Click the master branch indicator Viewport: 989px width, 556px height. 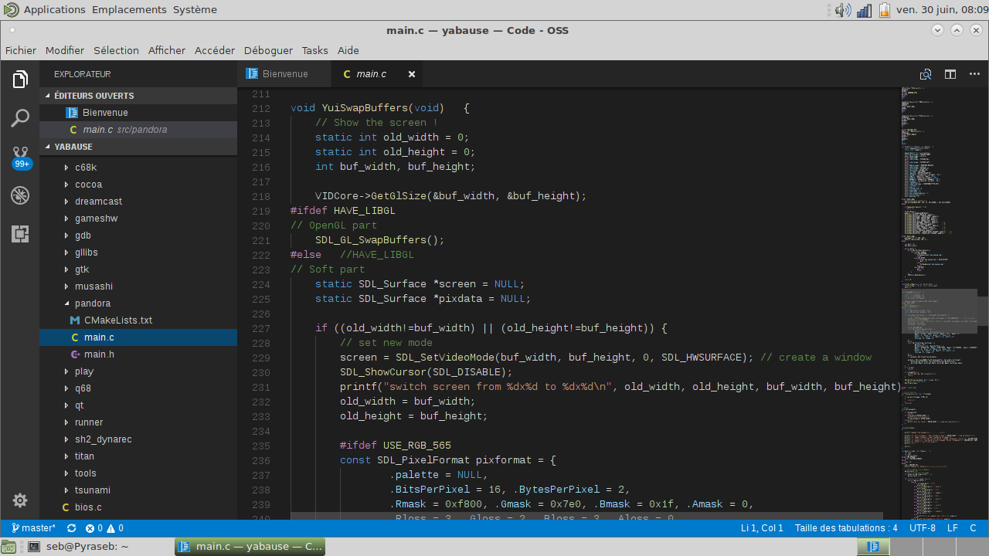tap(34, 528)
